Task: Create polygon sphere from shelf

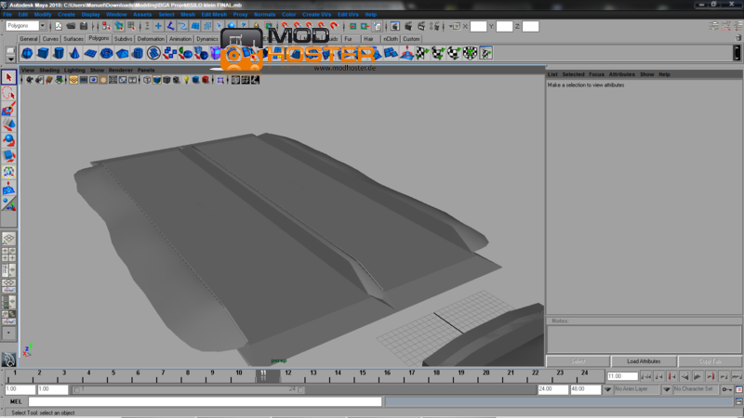Action: pos(27,53)
